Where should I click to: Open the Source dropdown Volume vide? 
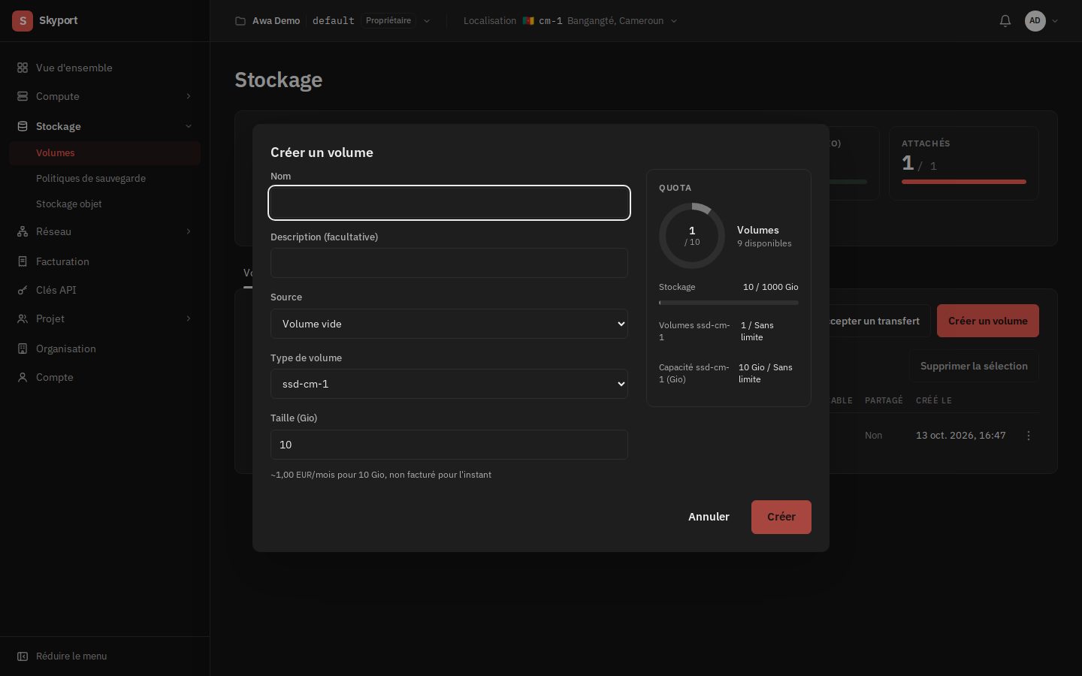[x=449, y=324]
